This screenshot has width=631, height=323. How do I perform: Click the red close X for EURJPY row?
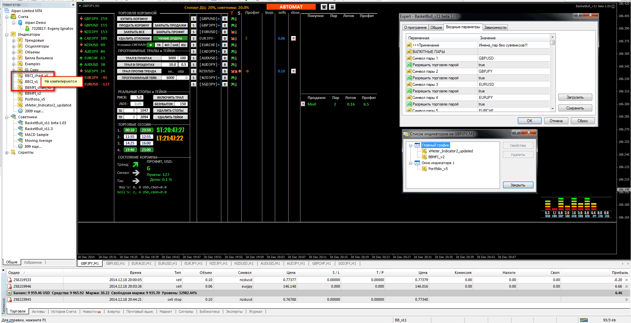click(x=294, y=38)
